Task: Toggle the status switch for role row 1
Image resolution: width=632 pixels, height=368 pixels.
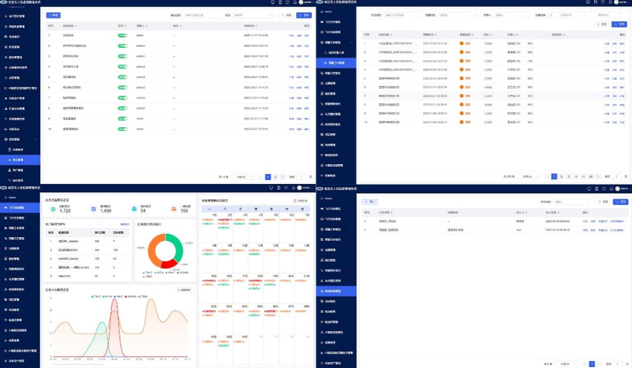Action: 123,36
